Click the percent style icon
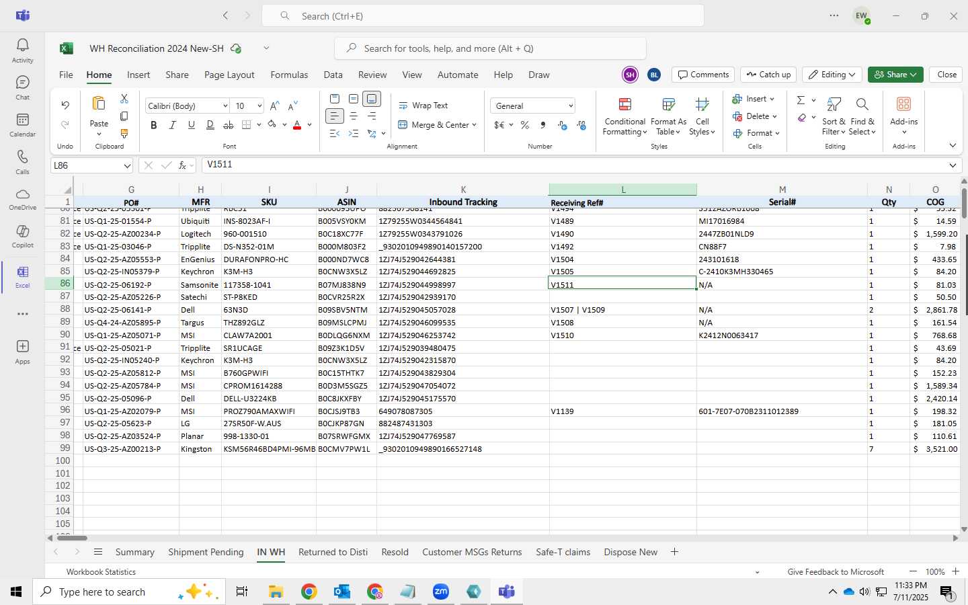 (525, 125)
